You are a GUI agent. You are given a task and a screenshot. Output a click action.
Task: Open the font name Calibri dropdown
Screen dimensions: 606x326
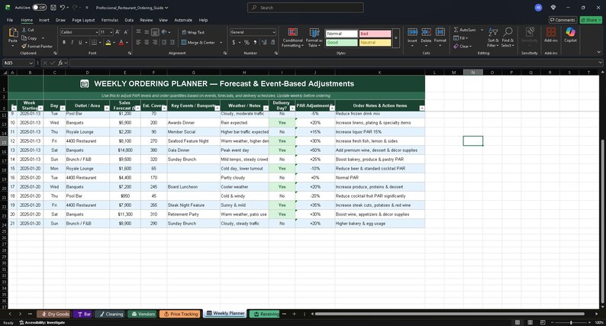tap(97, 33)
